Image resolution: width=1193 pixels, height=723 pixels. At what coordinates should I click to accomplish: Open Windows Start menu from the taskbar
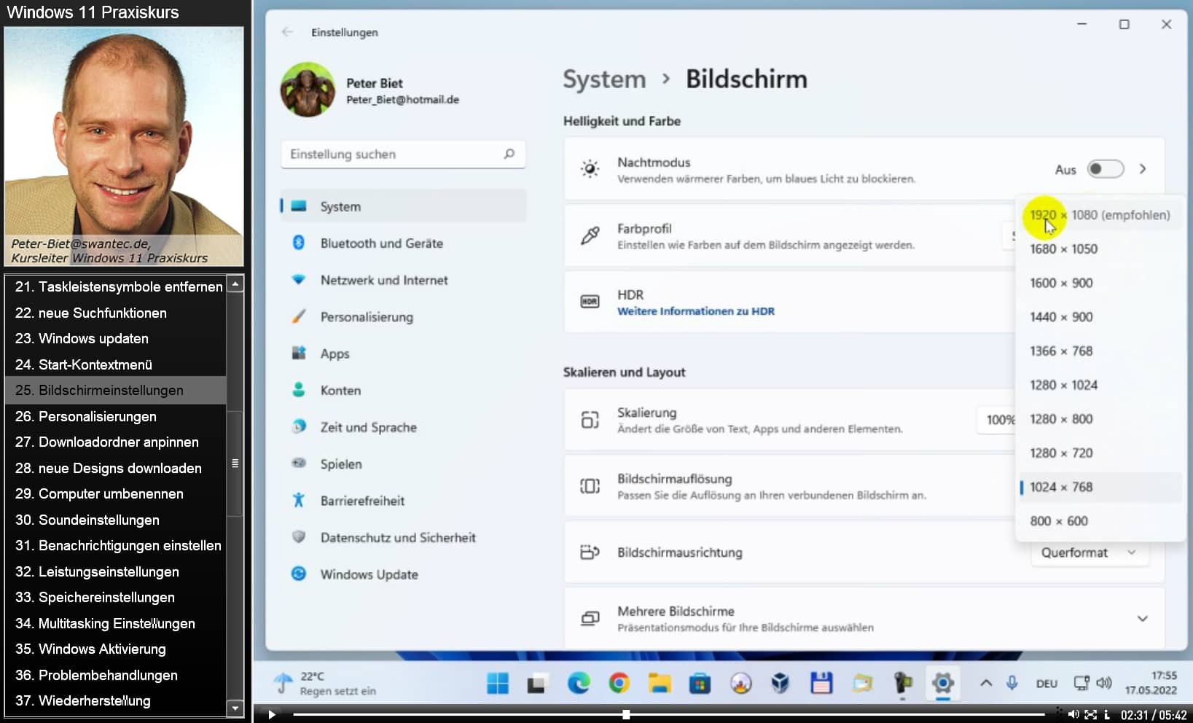(x=498, y=683)
